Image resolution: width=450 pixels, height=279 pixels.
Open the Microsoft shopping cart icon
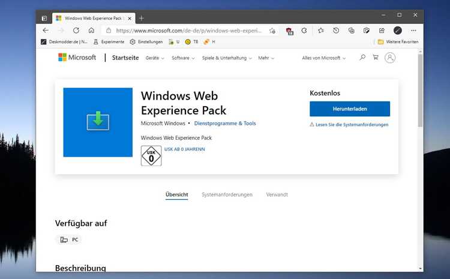click(376, 58)
